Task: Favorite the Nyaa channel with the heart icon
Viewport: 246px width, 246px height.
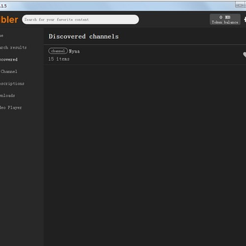Action: 245,55
